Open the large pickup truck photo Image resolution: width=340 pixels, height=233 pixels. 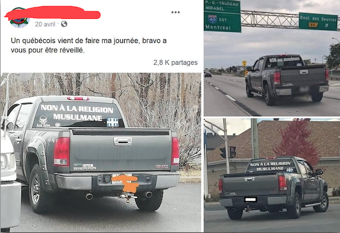[101, 152]
